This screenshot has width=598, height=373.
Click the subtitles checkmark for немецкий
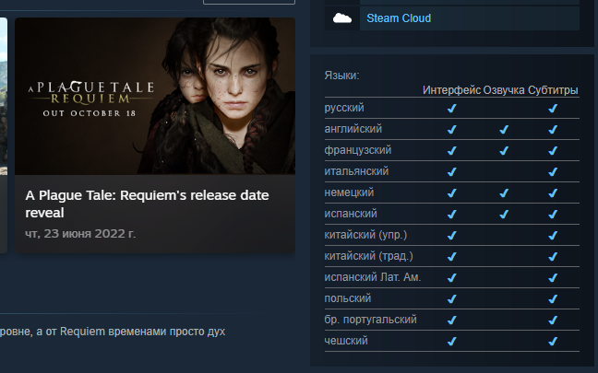[x=553, y=193]
